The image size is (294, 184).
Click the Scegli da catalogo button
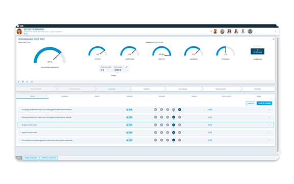pos(264,103)
